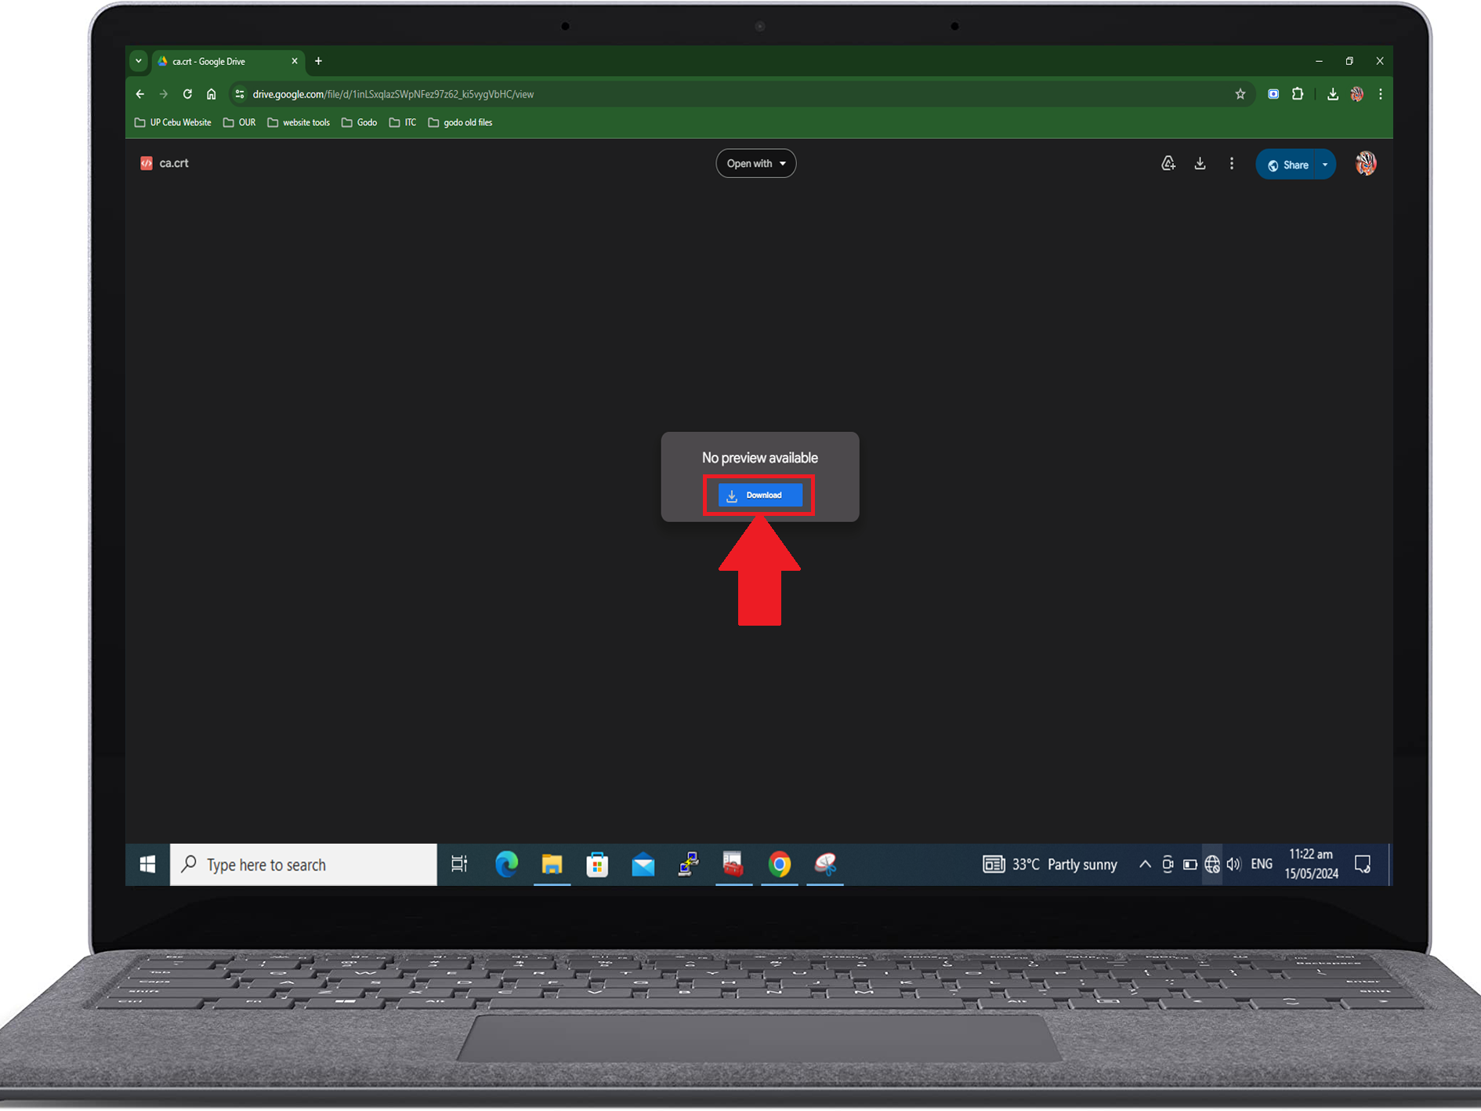Click the 'Type here to search' box
Viewport: 1481px width, 1111px height.
303,864
